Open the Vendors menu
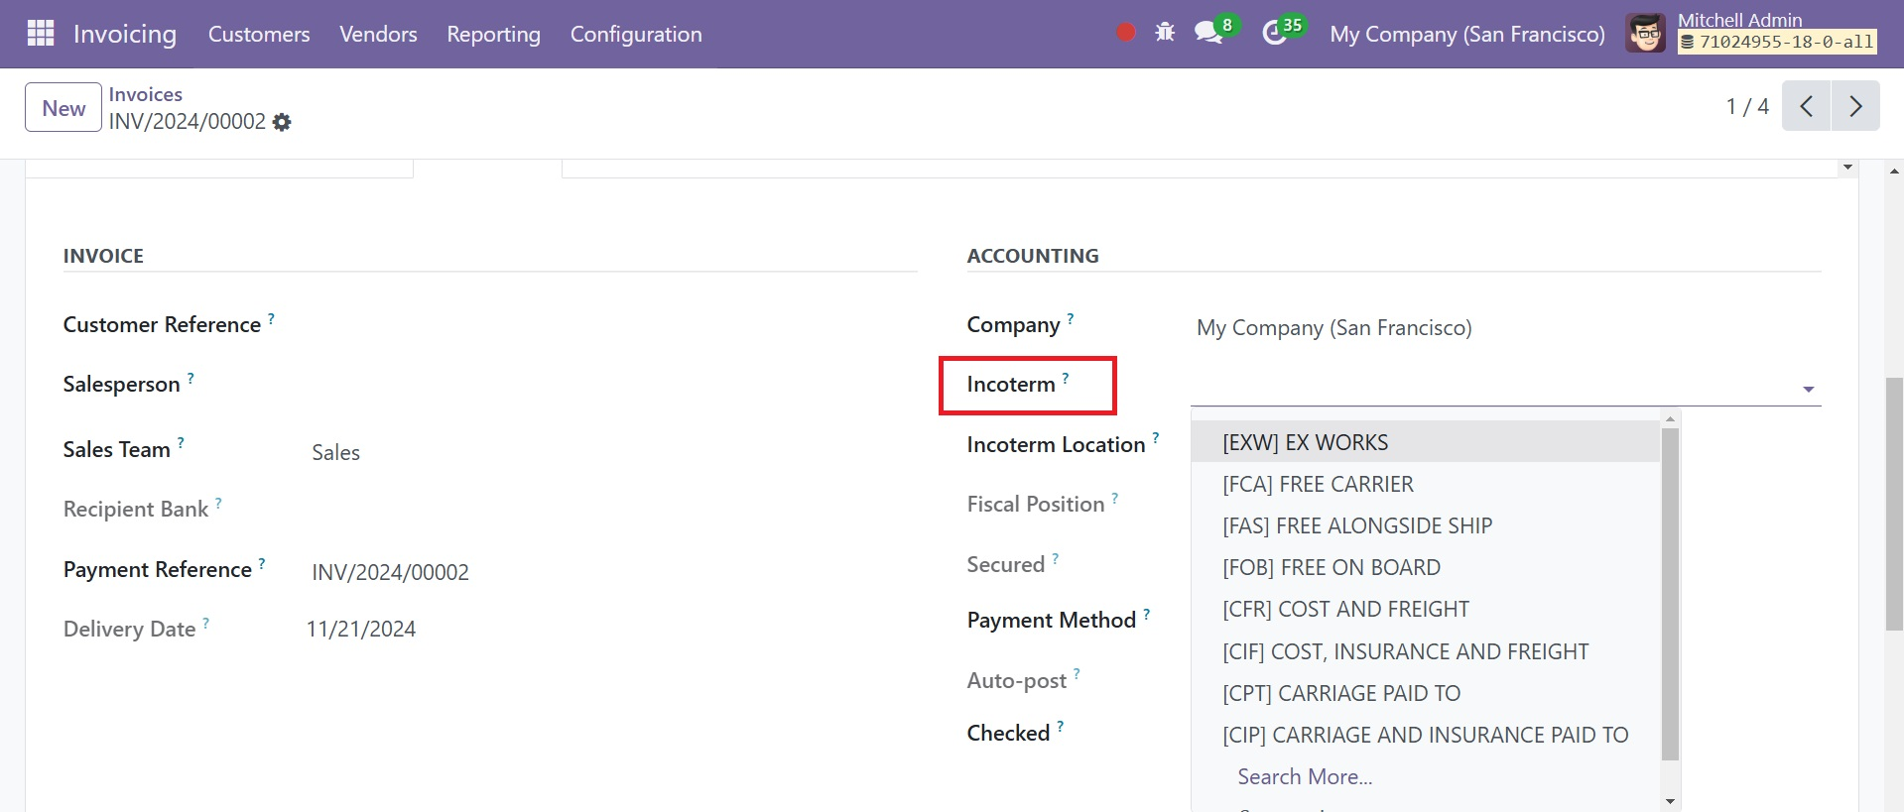The height and width of the screenshot is (812, 1904). pyautogui.click(x=378, y=34)
